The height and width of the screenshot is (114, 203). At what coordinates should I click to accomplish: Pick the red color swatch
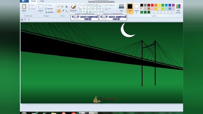pos(152,5)
